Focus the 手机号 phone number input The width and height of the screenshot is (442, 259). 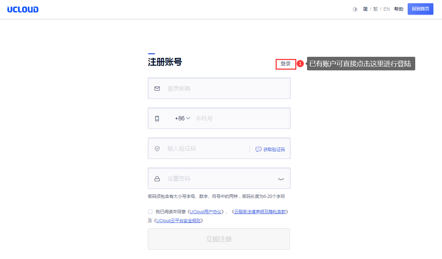click(x=240, y=118)
